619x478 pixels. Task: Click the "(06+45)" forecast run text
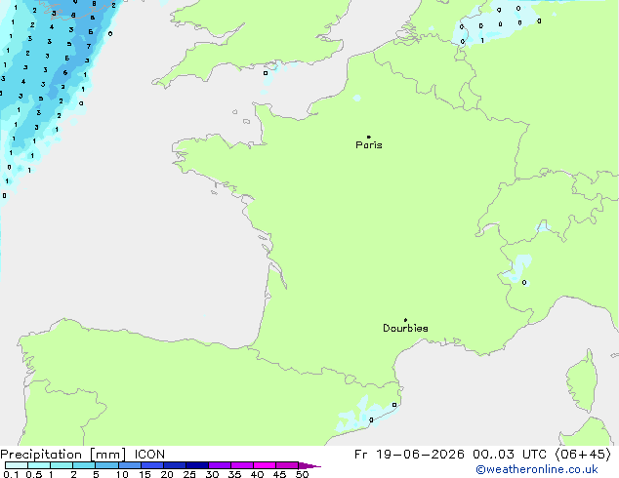pyautogui.click(x=583, y=455)
